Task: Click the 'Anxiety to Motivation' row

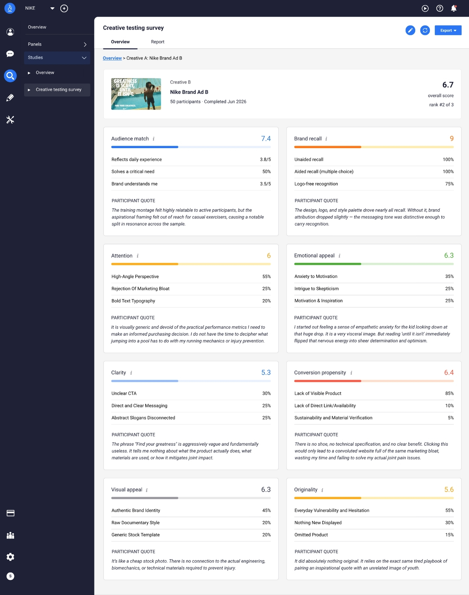Action: pos(374,277)
